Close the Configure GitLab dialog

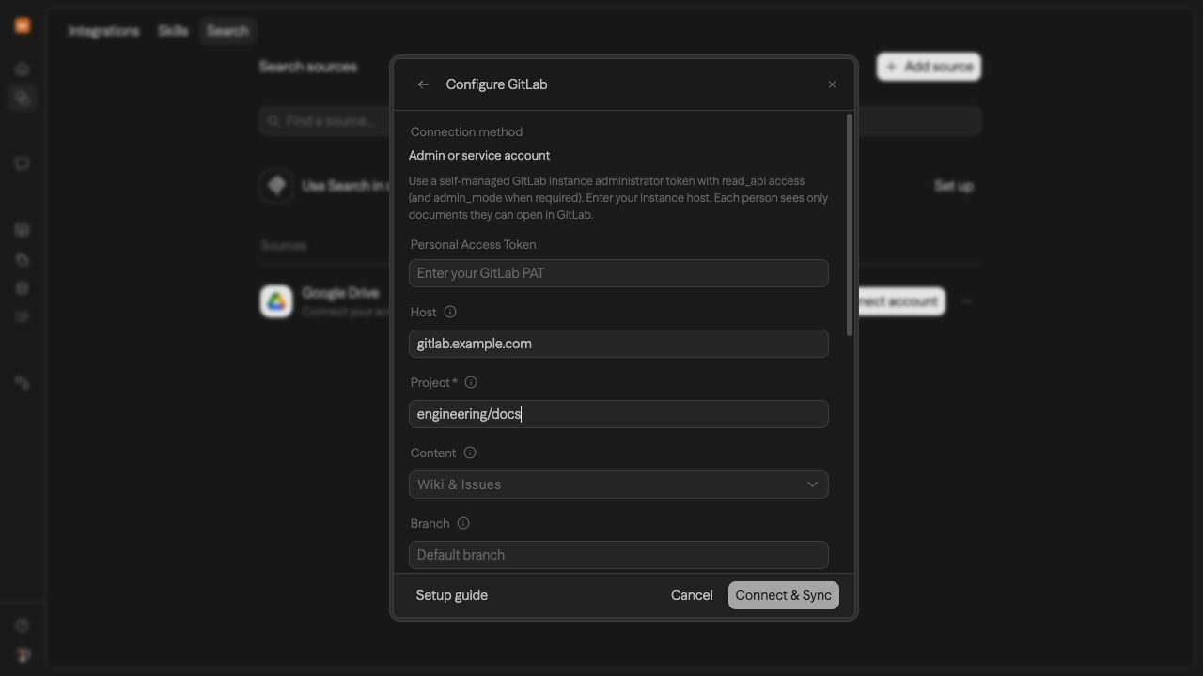pos(832,84)
